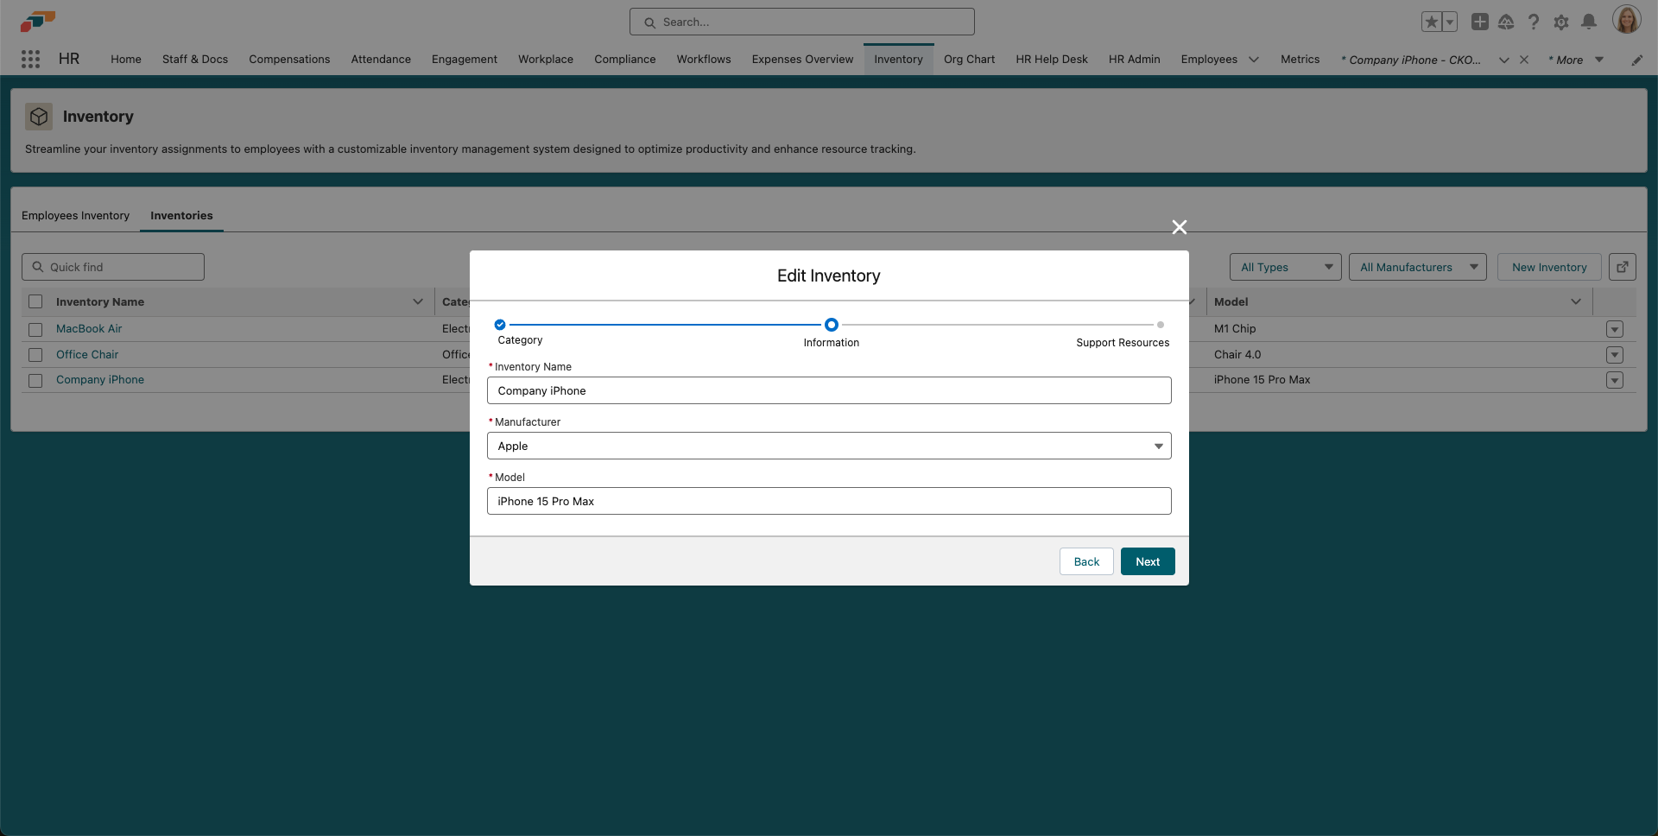Switch to the Employees Inventory tab
This screenshot has width=1658, height=836.
75,216
